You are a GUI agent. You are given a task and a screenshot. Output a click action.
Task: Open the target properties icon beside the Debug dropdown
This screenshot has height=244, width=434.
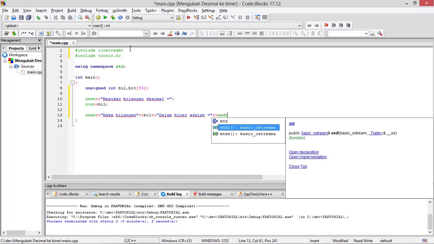coord(178,18)
